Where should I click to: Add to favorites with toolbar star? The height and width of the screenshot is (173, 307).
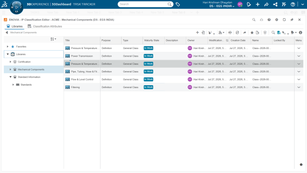[252, 33]
